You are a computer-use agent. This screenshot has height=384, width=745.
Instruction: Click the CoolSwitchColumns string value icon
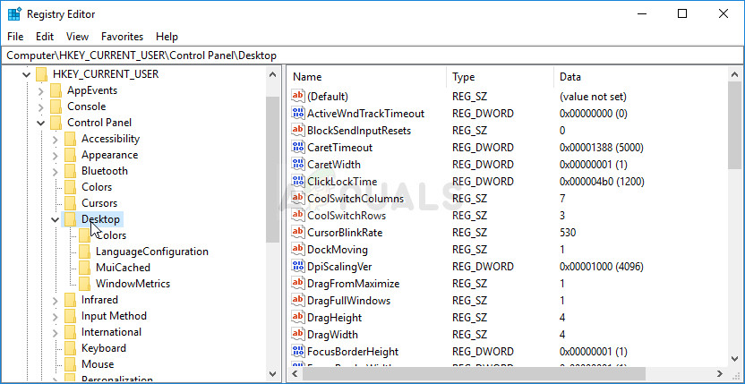coord(298,199)
